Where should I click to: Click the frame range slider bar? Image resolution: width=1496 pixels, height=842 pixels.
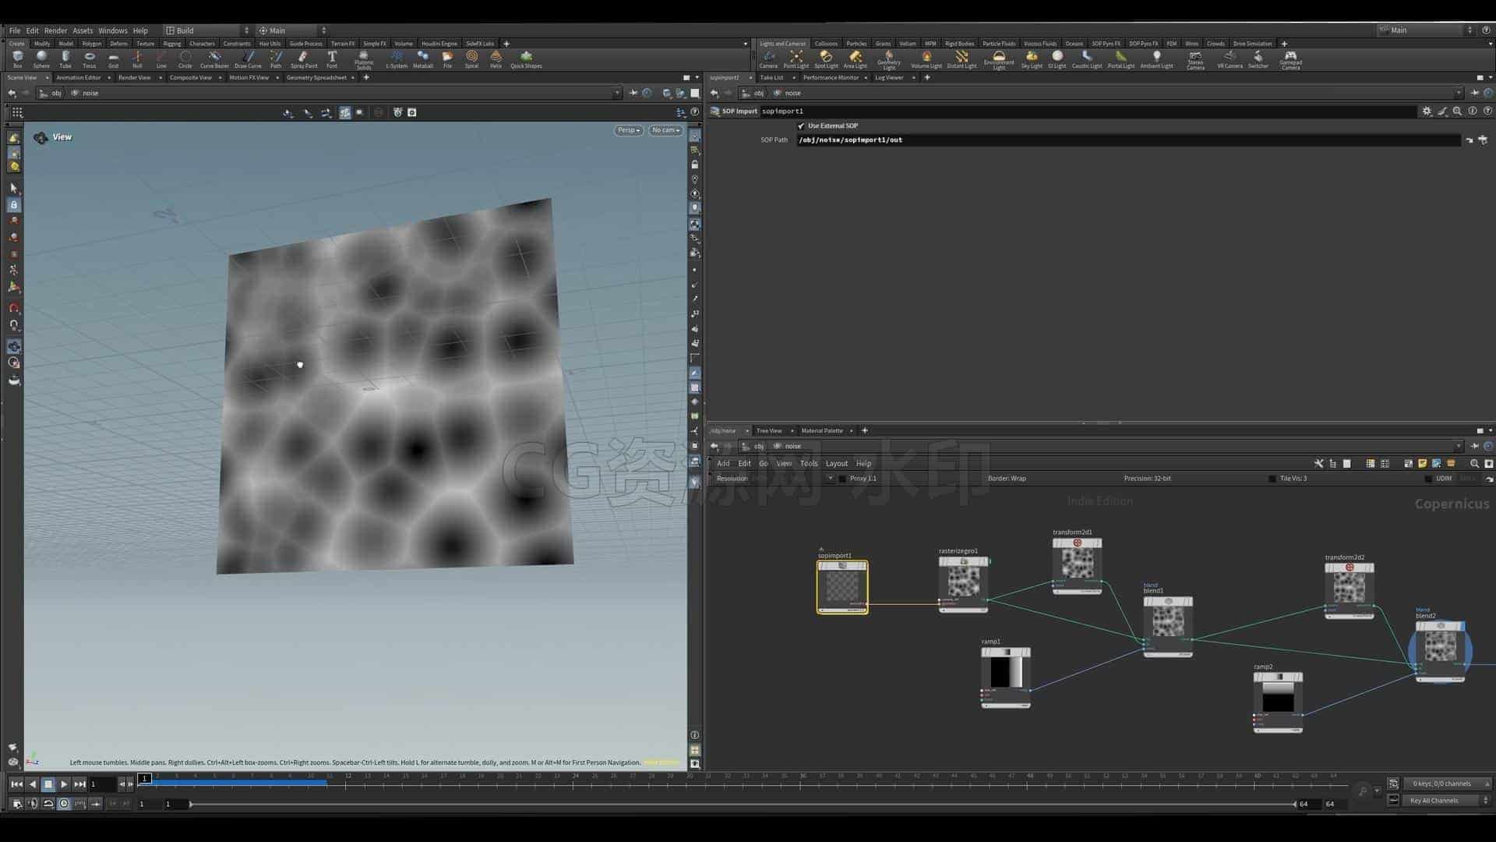click(x=742, y=804)
